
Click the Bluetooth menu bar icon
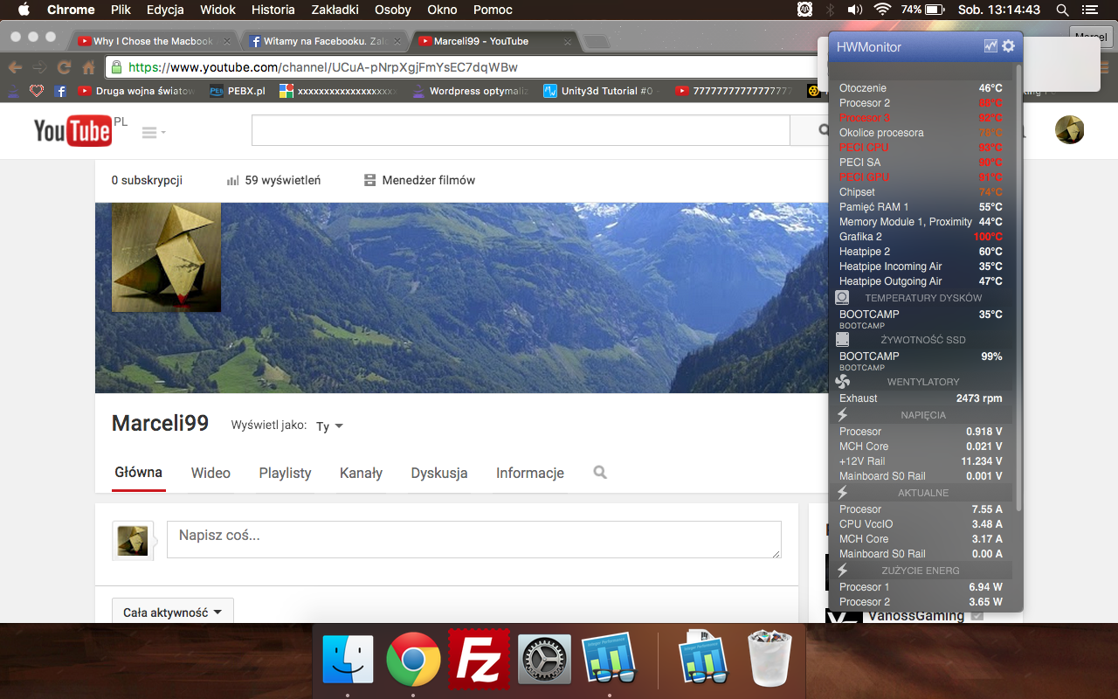[830, 10]
